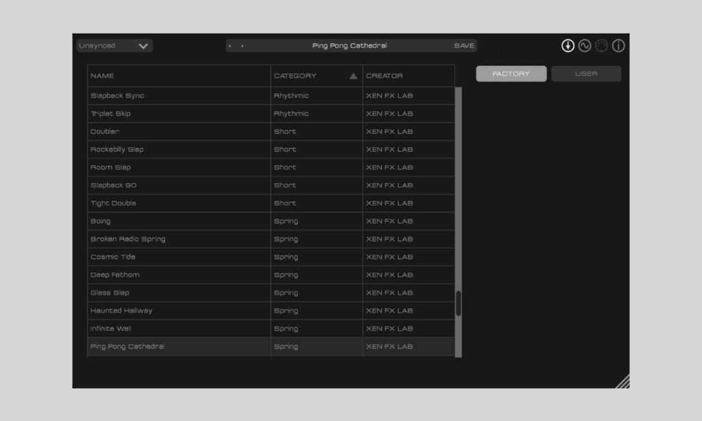This screenshot has width=702, height=421.
Task: Click XEN FX LAB creator of Slapback Sync
Action: click(x=389, y=95)
